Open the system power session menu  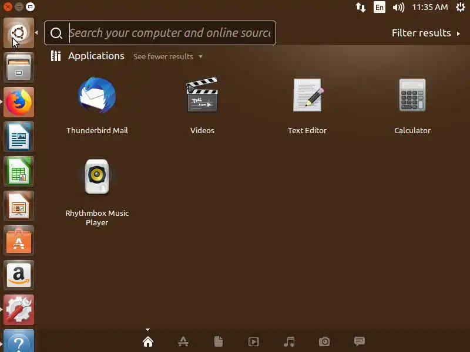tap(461, 7)
